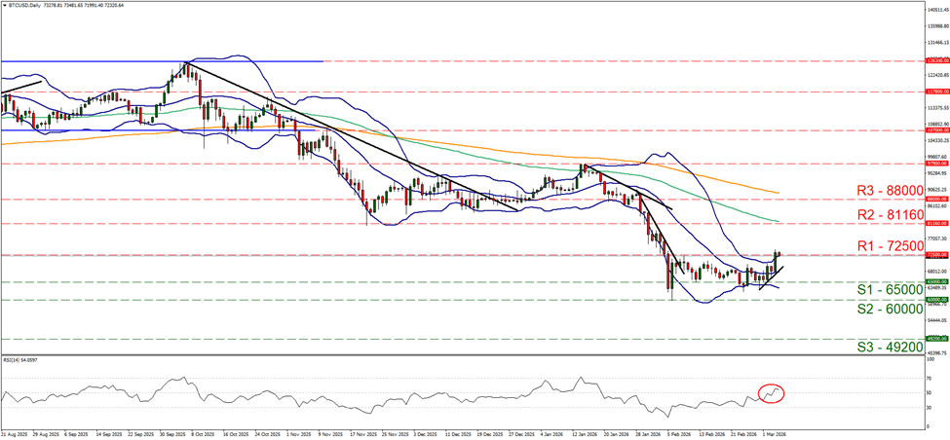The image size is (950, 440).
Task: Select the S2 - 60000 support label
Action: point(890,309)
